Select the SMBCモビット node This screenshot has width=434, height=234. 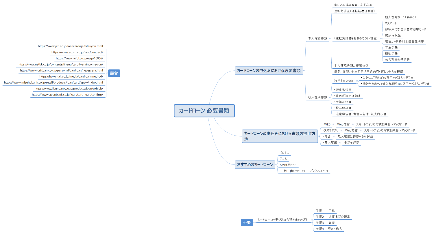[288, 165]
